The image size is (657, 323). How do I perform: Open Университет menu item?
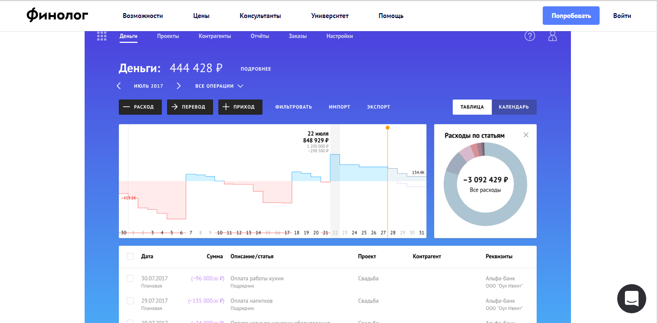coord(330,16)
